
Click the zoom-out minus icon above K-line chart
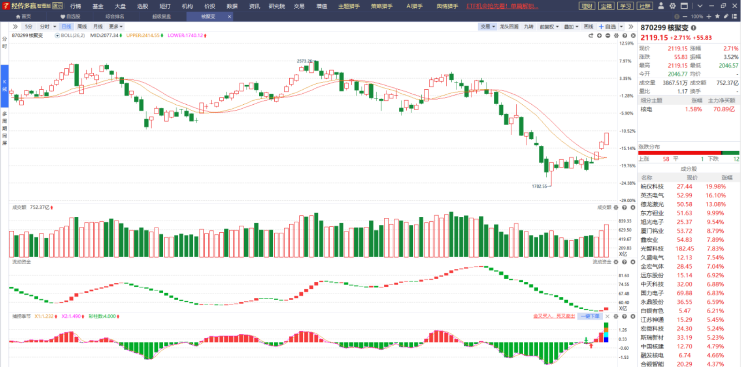coord(608,36)
